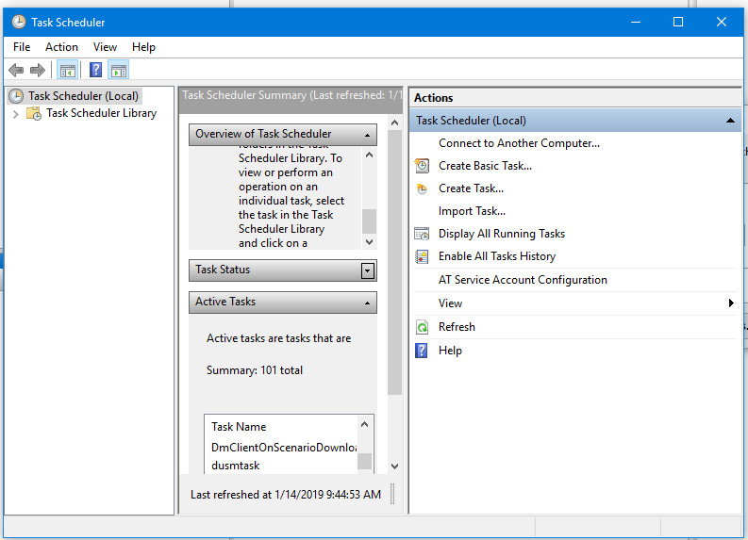Click Refresh in the Actions pane

[x=457, y=327]
